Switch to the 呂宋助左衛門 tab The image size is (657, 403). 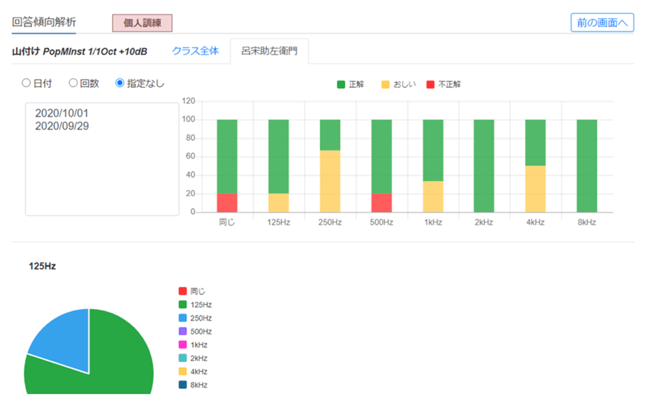coord(271,50)
